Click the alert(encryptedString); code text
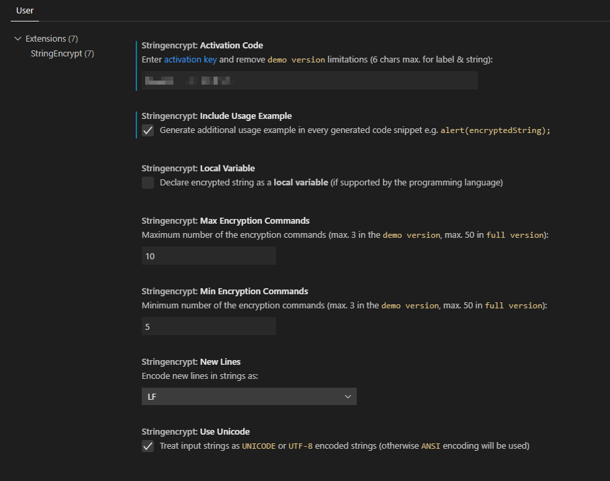The width and height of the screenshot is (610, 481). (495, 130)
